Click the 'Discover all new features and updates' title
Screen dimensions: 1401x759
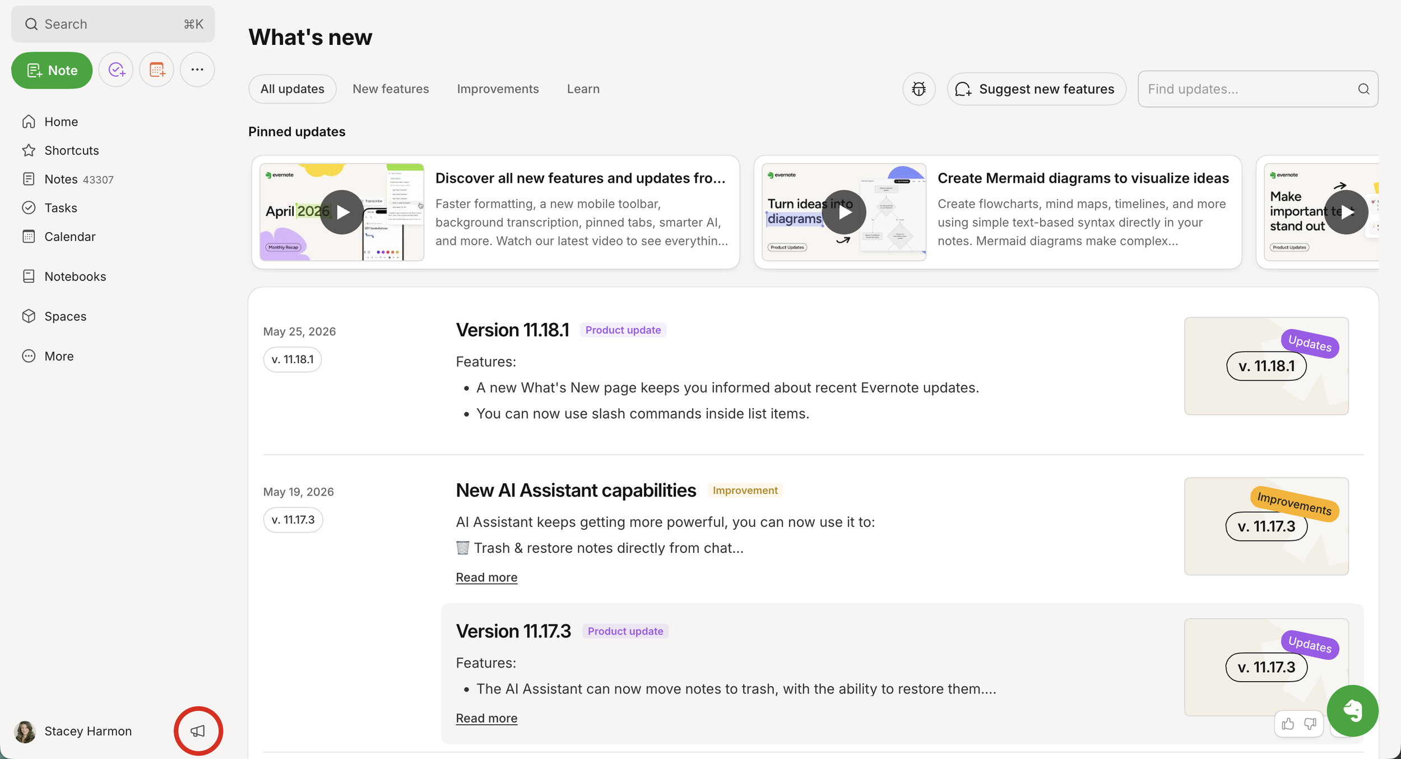tap(581, 178)
